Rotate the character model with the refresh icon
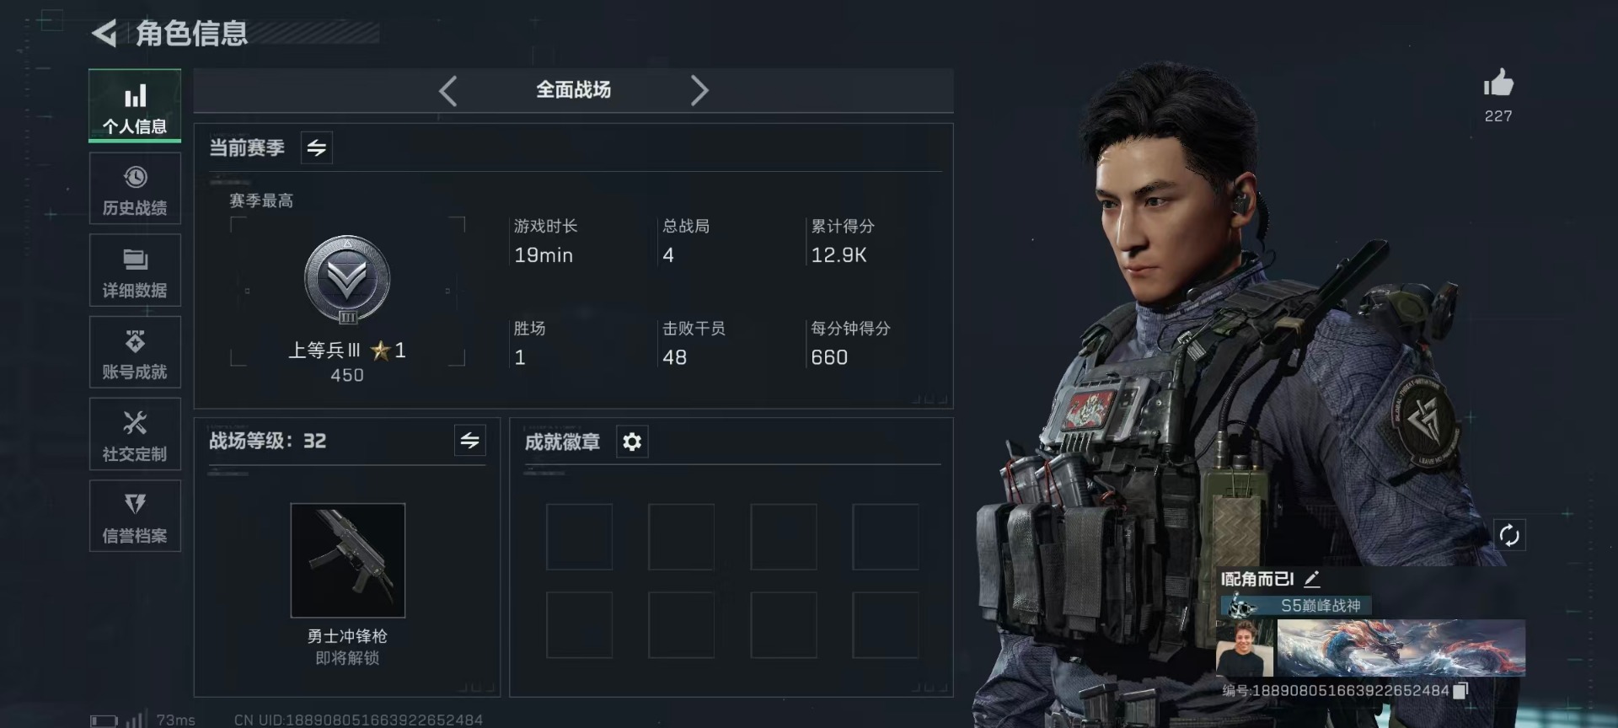The width and height of the screenshot is (1618, 728). pos(1509,535)
